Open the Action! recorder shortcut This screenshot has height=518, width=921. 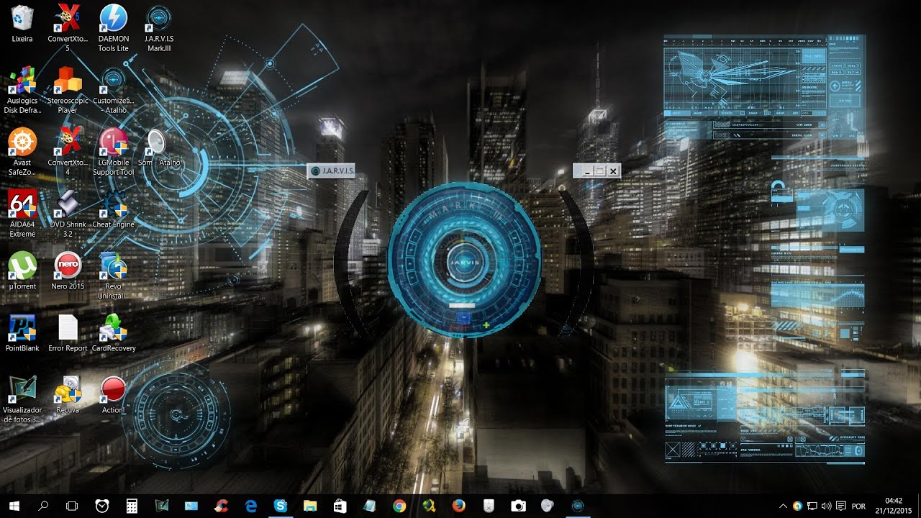(113, 396)
